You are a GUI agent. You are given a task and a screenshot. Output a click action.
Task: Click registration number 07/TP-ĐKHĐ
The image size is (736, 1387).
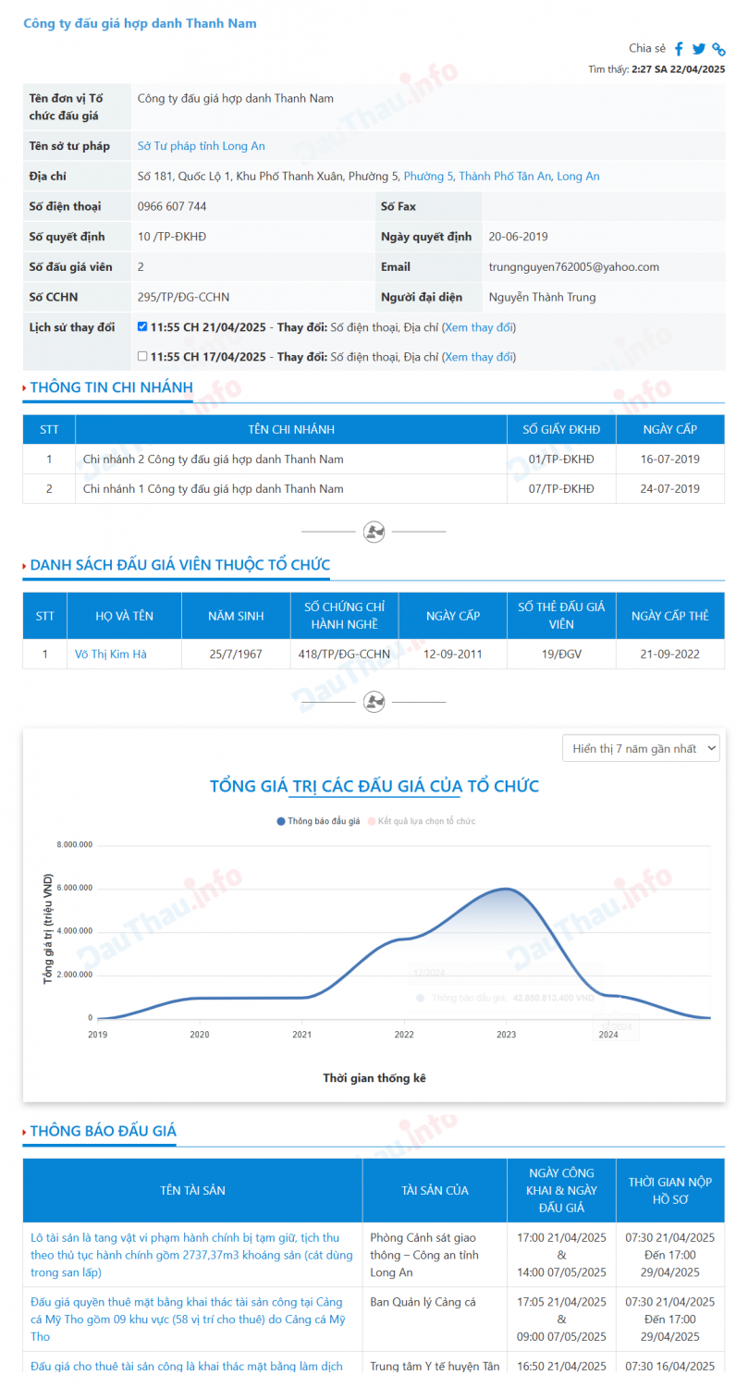click(x=561, y=488)
